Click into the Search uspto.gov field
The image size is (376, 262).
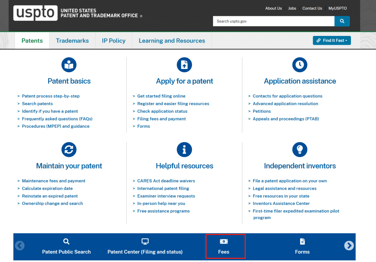[x=274, y=21]
